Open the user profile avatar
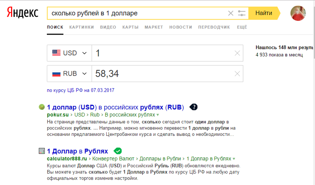Image resolution: width=315 pixels, height=185 pixels. pos(298,13)
